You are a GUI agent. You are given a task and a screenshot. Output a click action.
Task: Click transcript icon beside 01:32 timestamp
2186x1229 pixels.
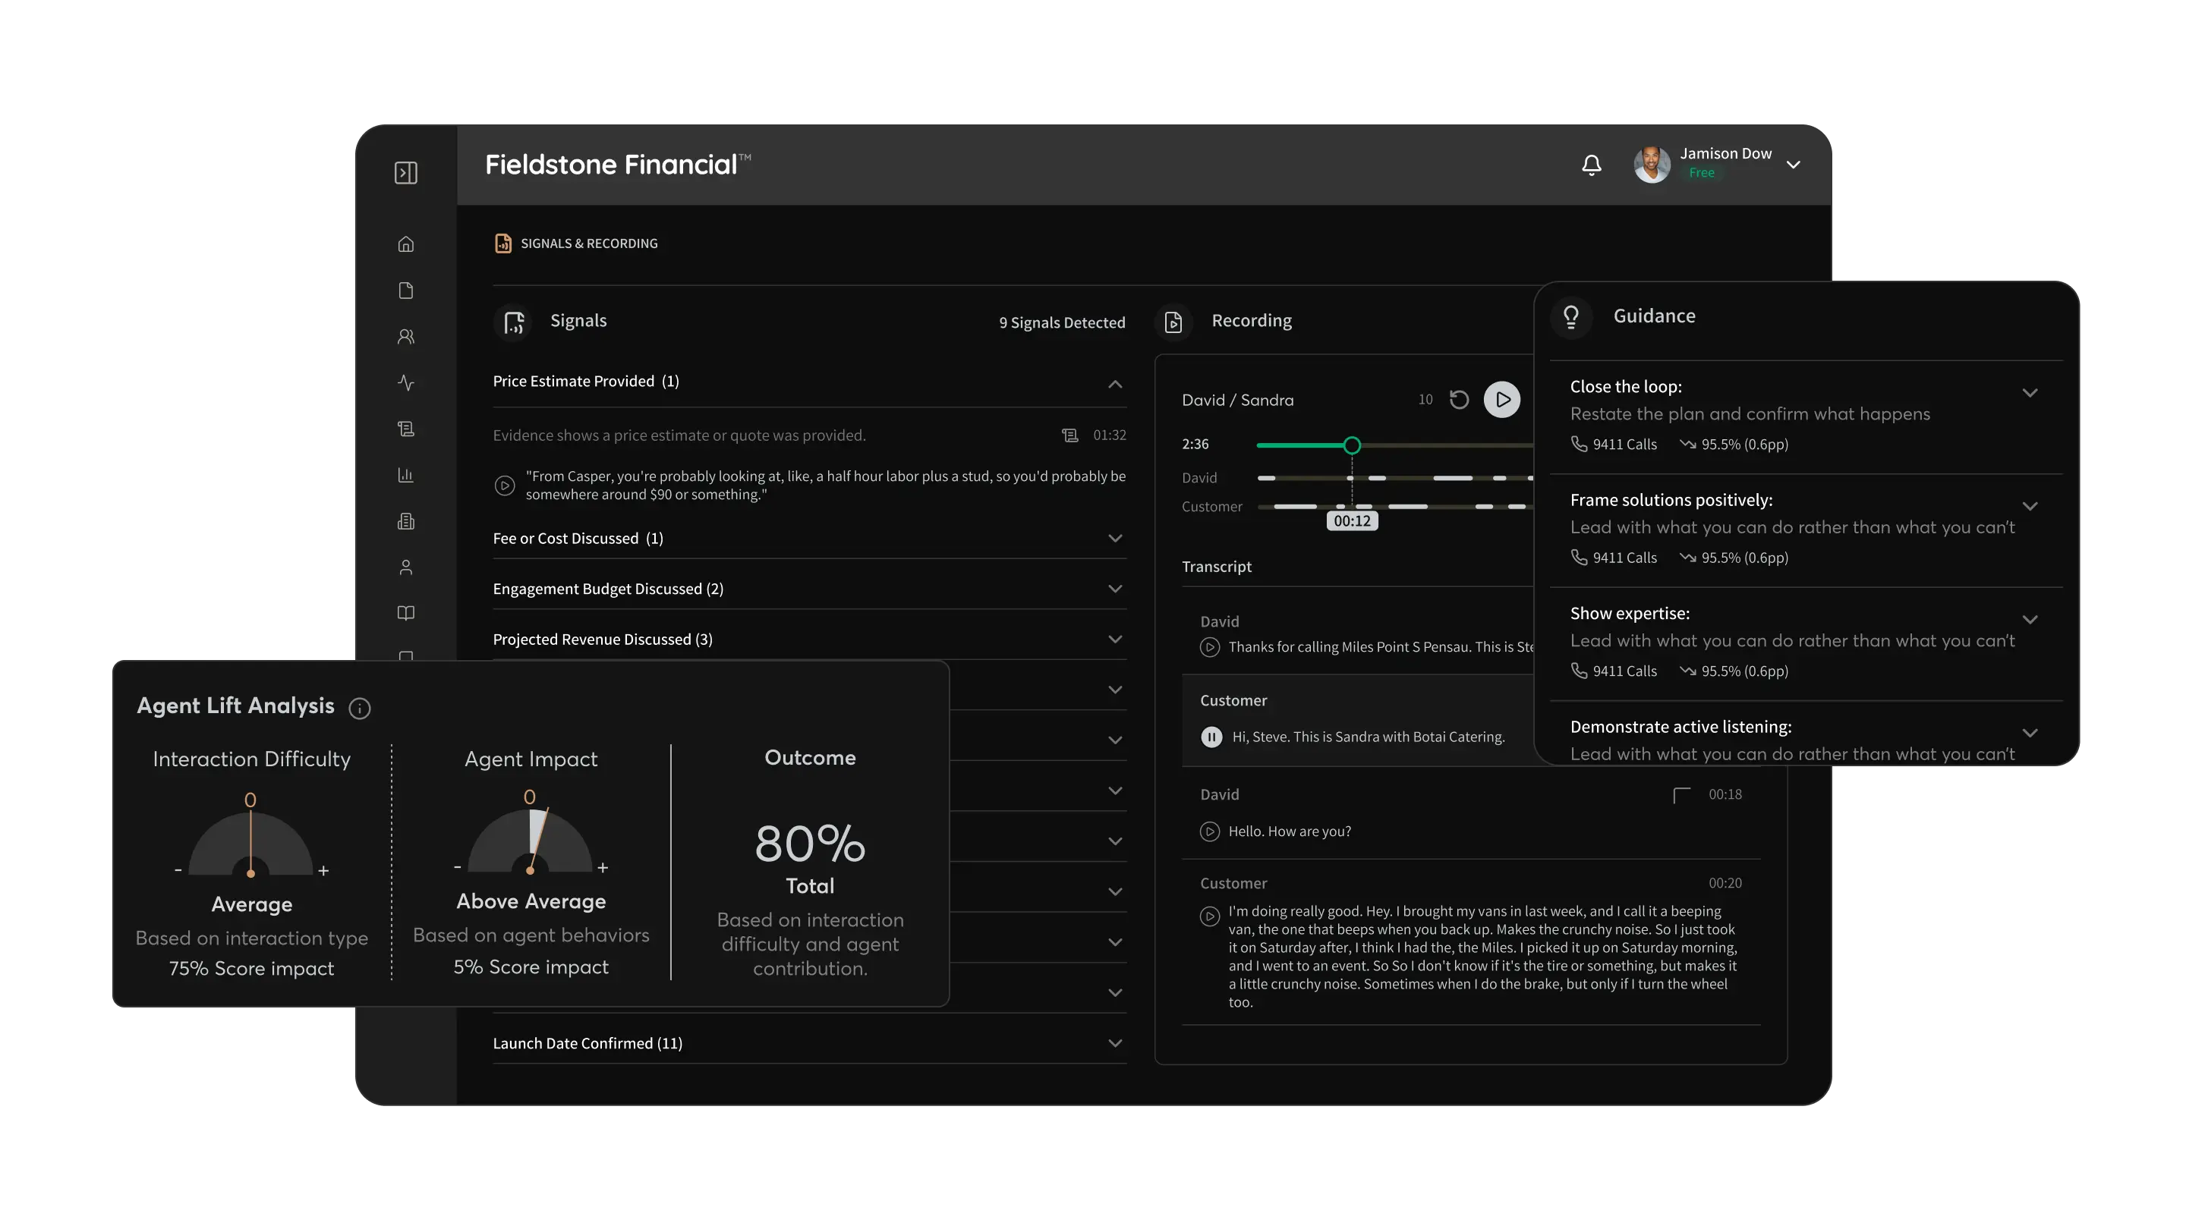1070,436
